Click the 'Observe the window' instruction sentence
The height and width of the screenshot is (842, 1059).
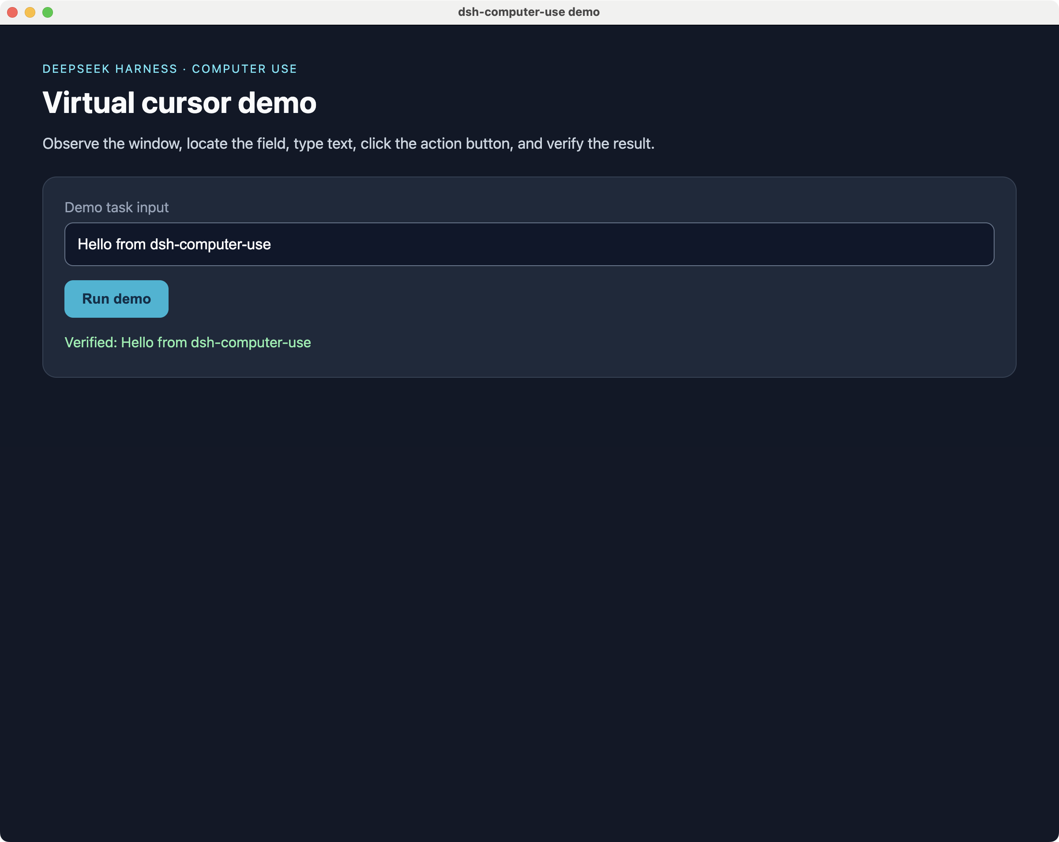click(x=348, y=143)
